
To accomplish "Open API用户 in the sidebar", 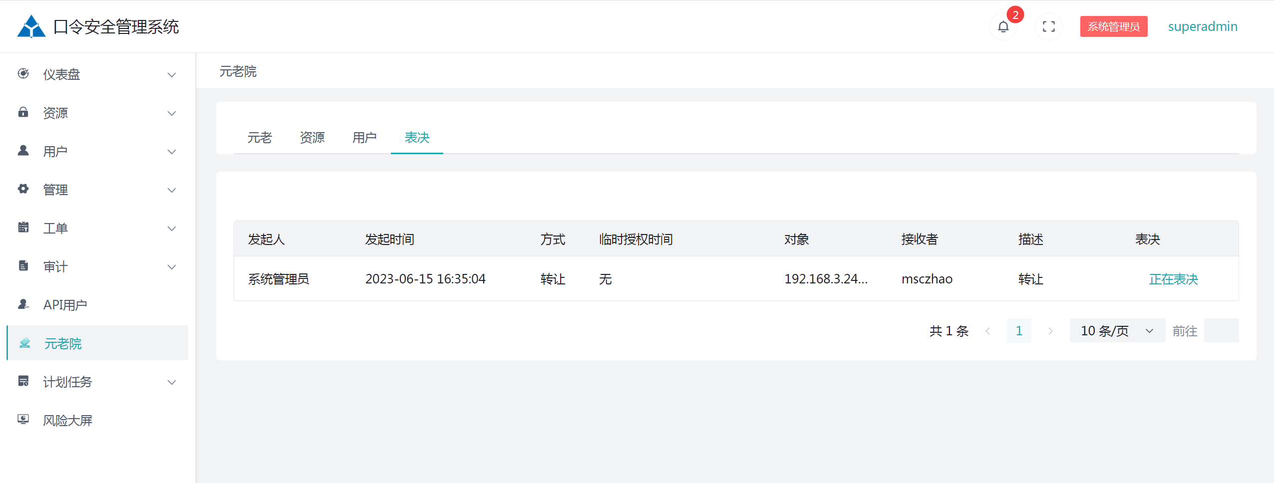I will coord(65,305).
